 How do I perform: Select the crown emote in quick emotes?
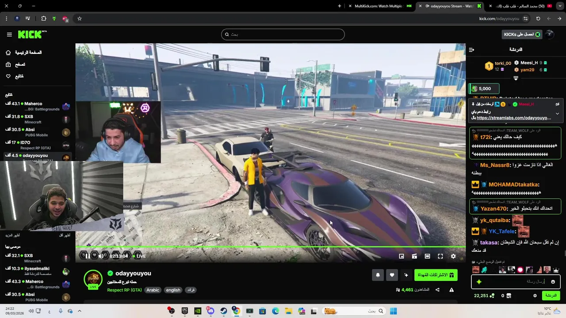click(x=556, y=270)
